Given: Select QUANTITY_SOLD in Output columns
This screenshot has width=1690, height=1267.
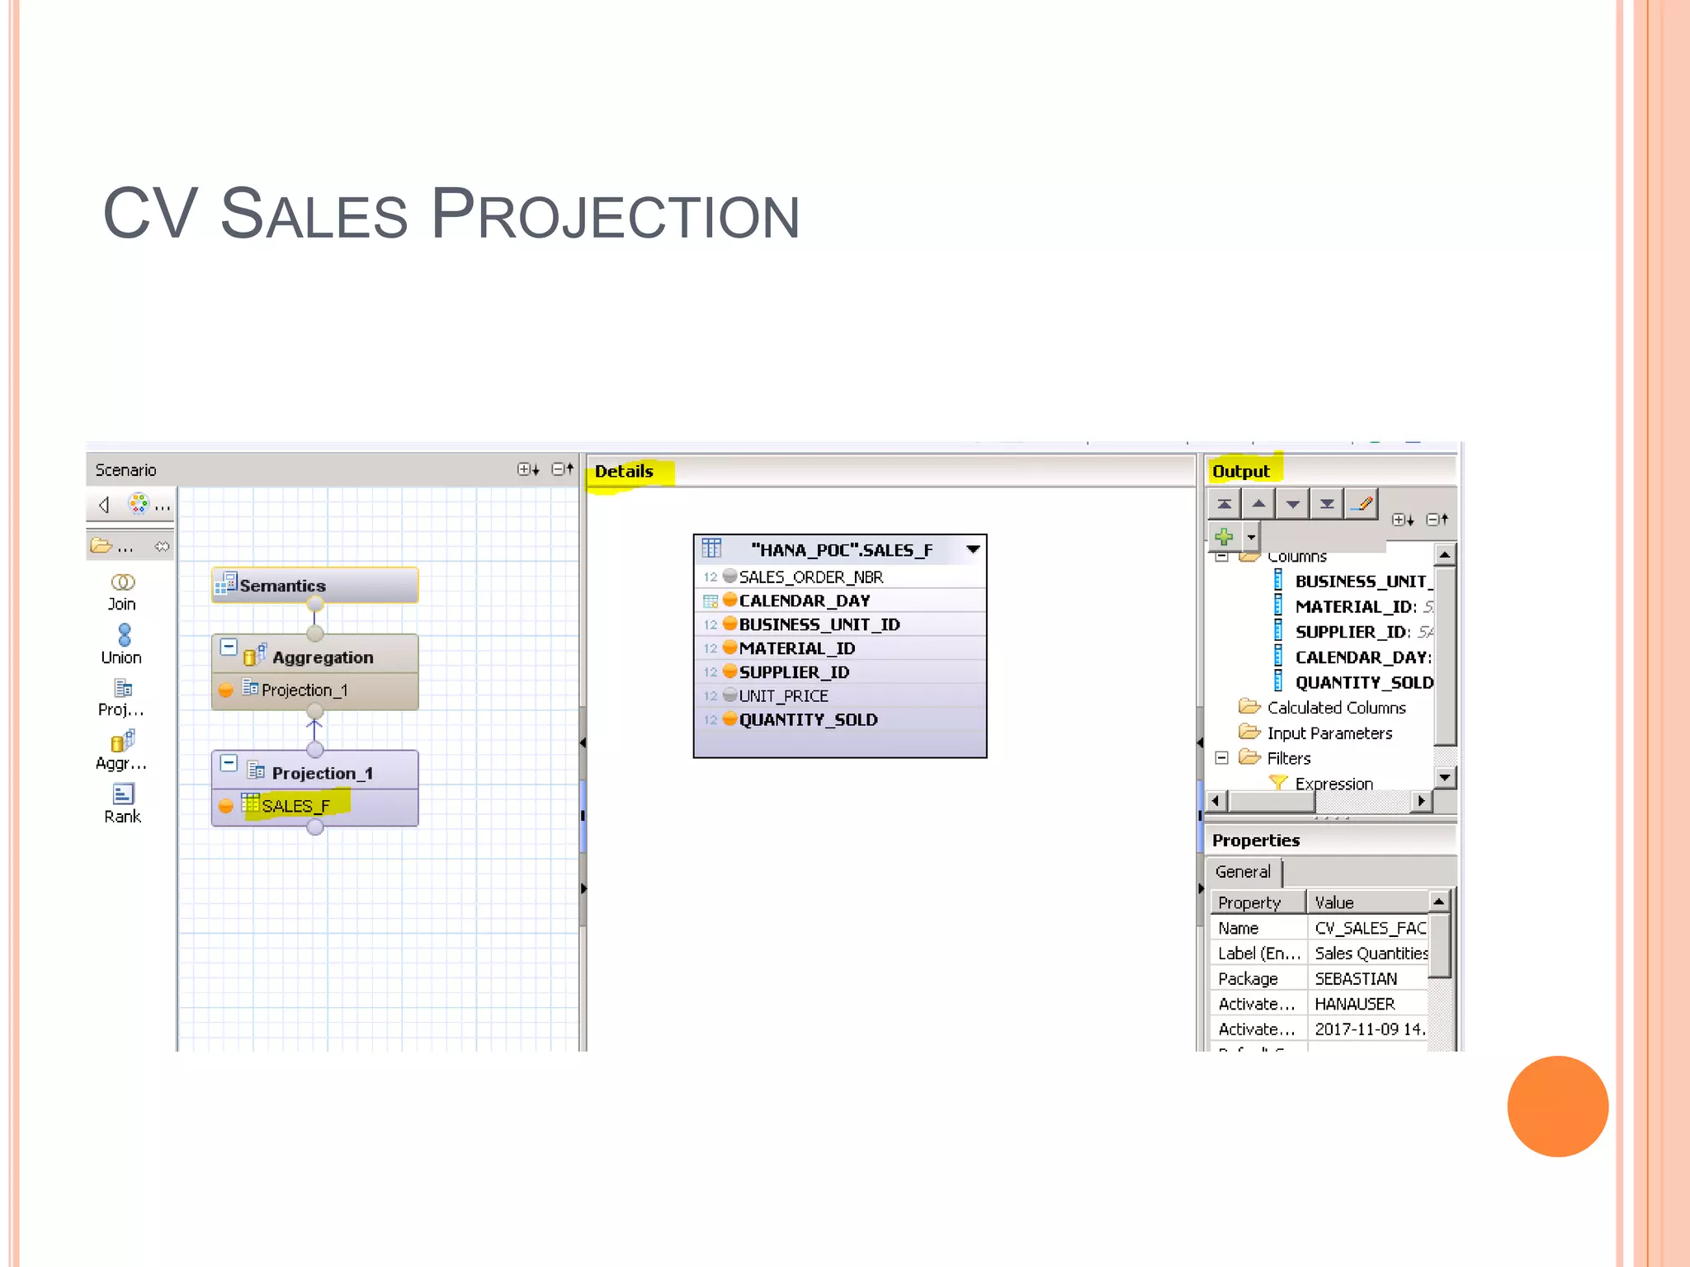Looking at the screenshot, I should (1353, 682).
